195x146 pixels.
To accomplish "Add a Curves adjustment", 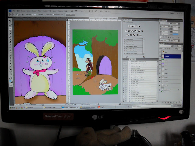I will tap(136, 26).
